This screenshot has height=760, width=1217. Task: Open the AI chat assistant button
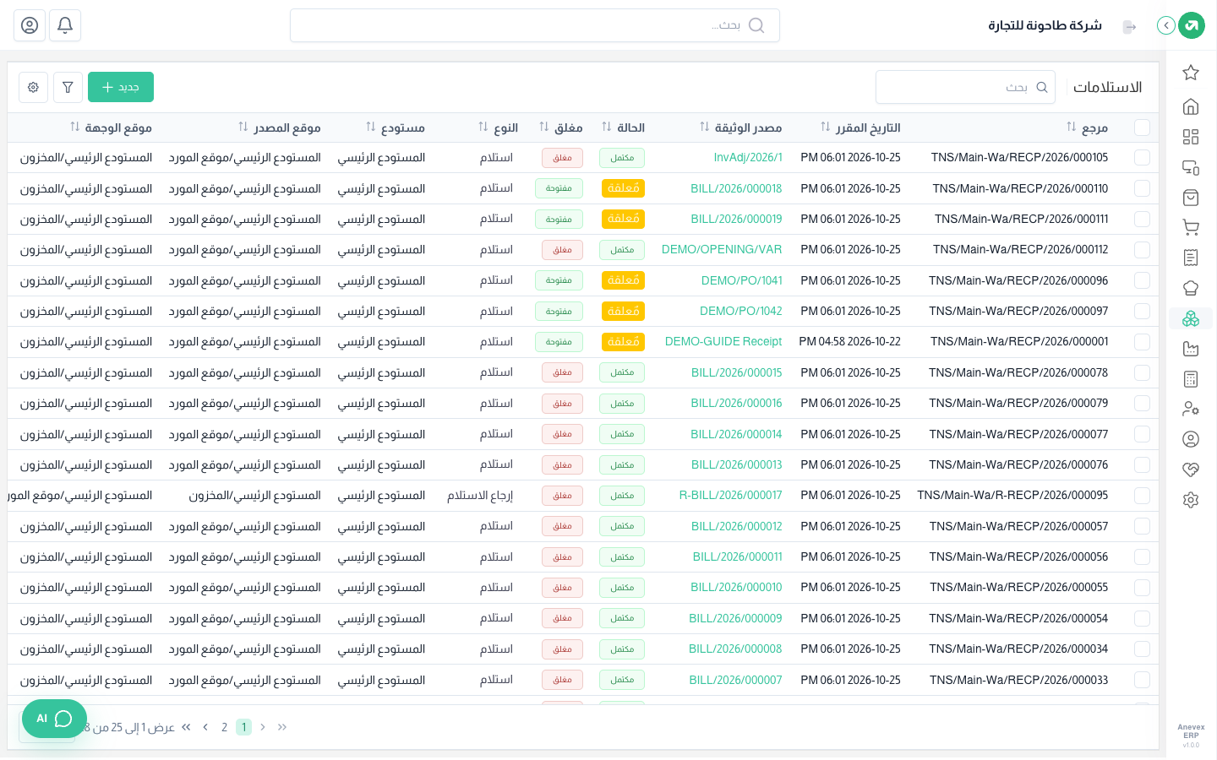54,719
